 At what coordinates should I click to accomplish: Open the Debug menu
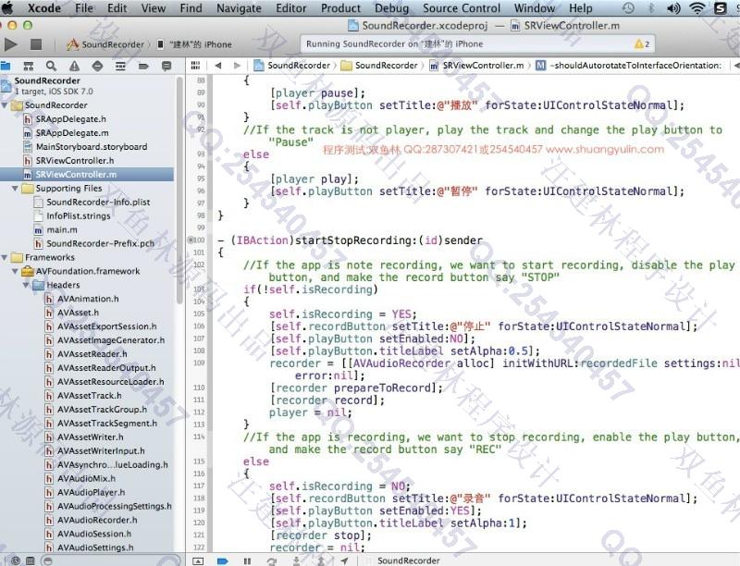[391, 8]
